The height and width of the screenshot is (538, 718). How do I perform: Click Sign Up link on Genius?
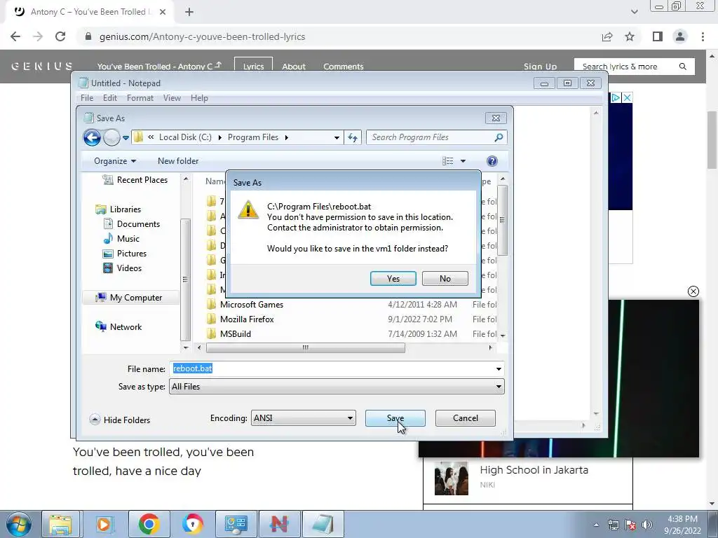pyautogui.click(x=540, y=67)
